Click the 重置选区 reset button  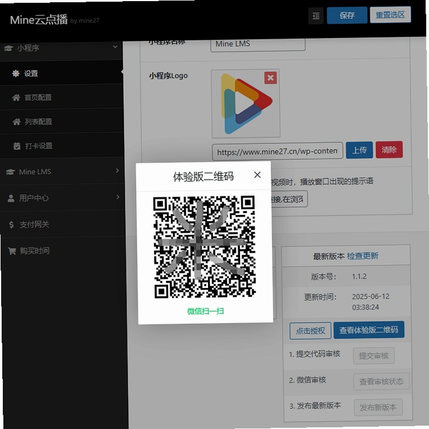(x=390, y=15)
